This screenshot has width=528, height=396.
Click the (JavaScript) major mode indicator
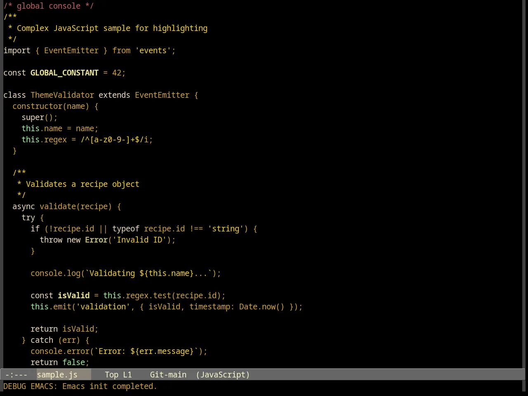pyautogui.click(x=223, y=375)
